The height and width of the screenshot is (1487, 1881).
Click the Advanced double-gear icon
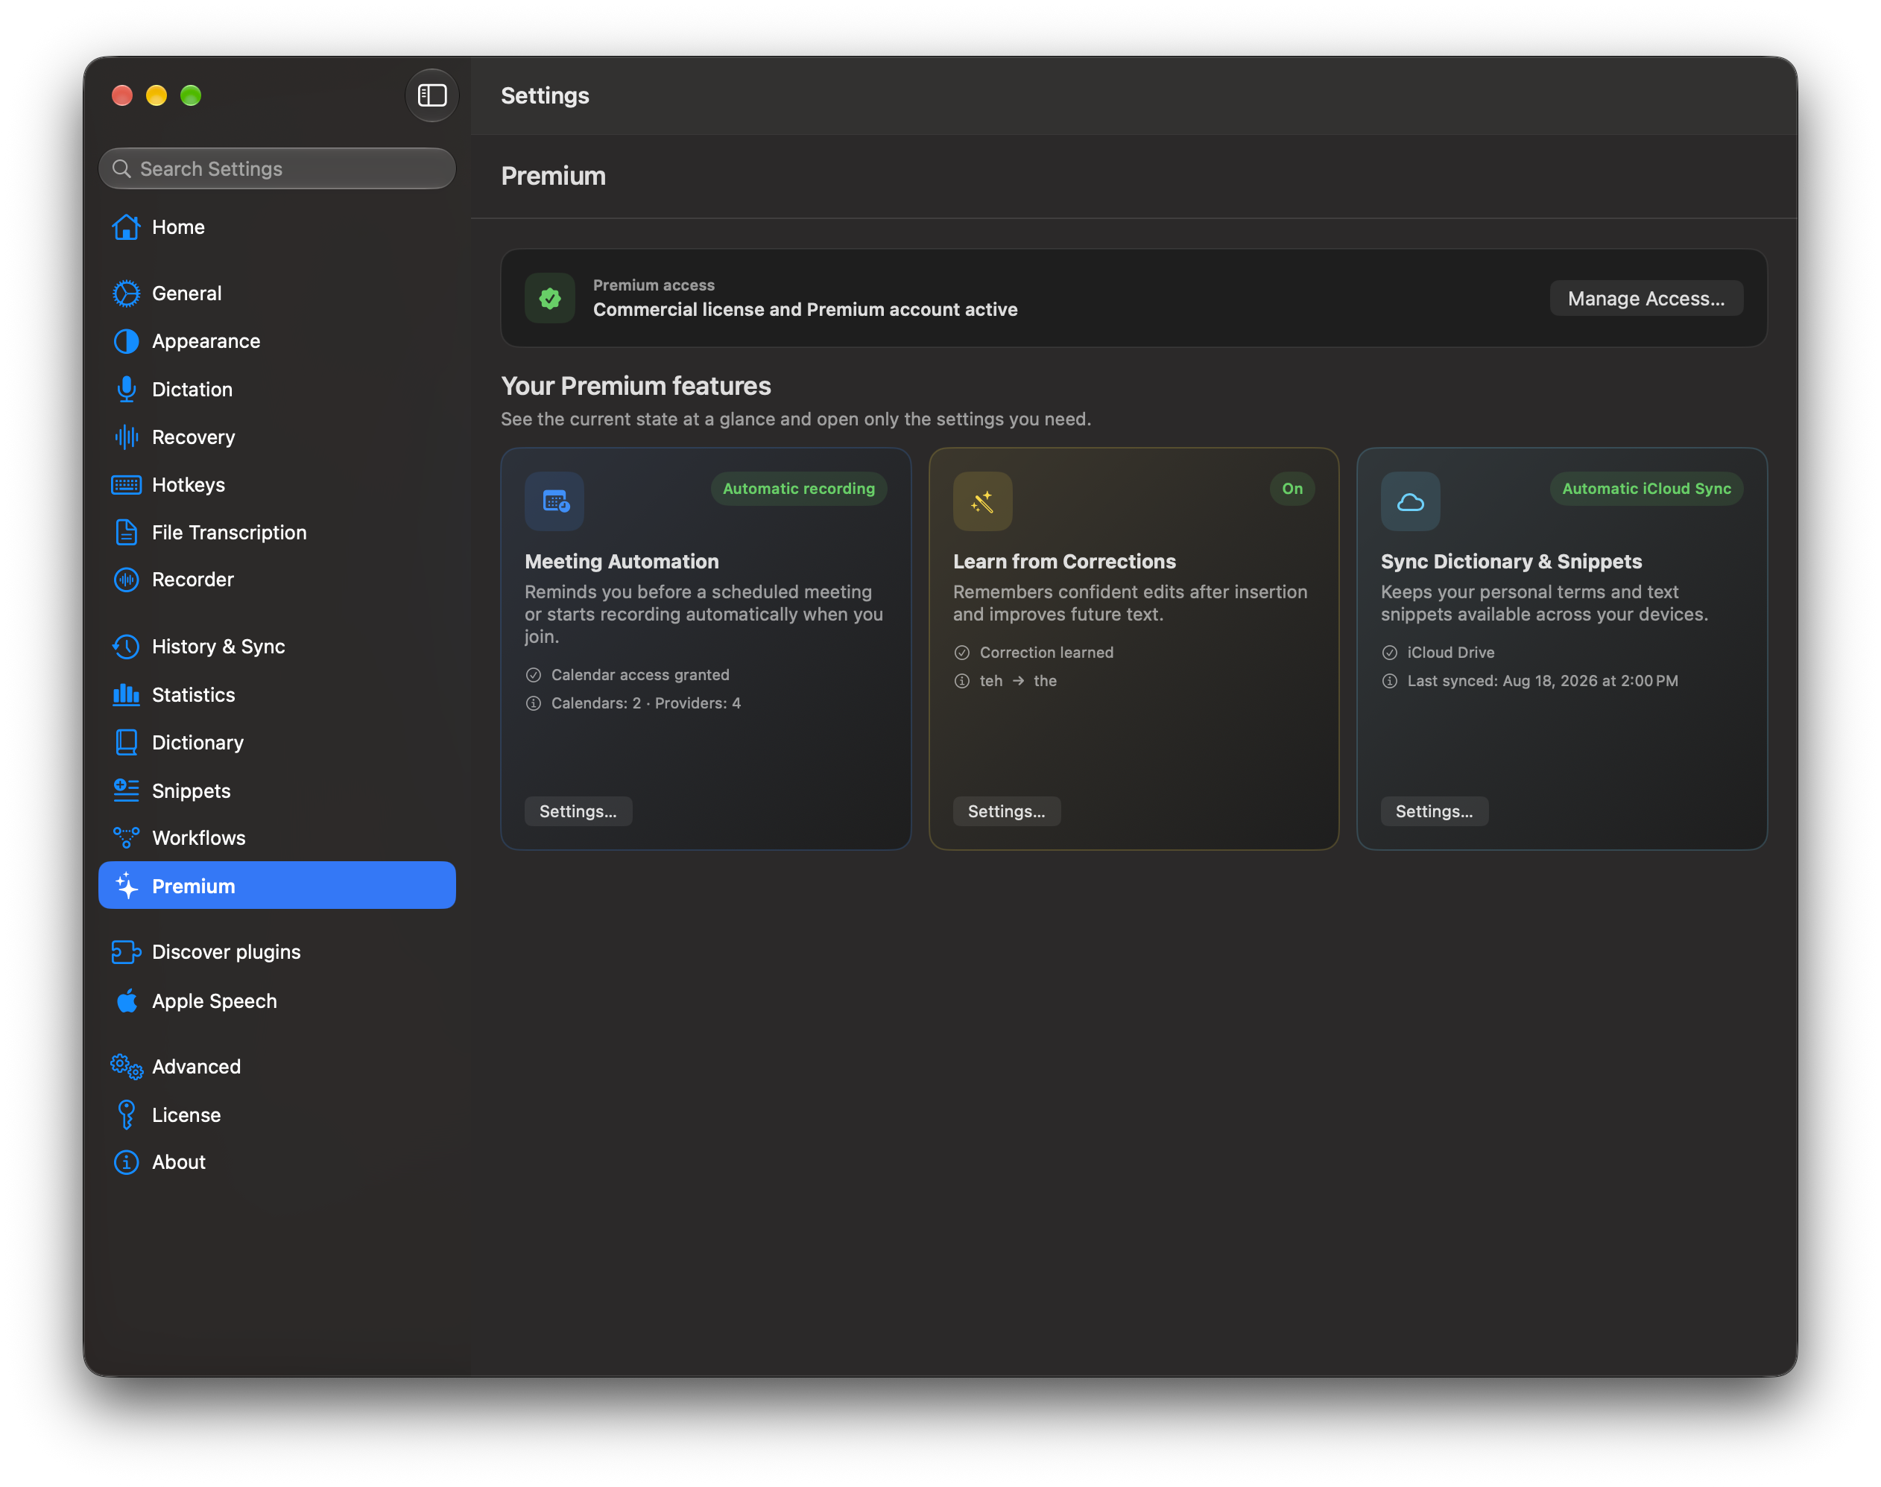pyautogui.click(x=126, y=1067)
